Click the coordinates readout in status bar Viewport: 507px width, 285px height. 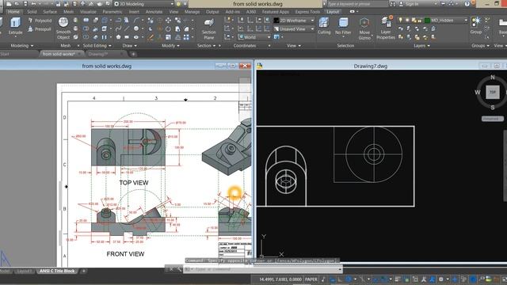[280, 279]
